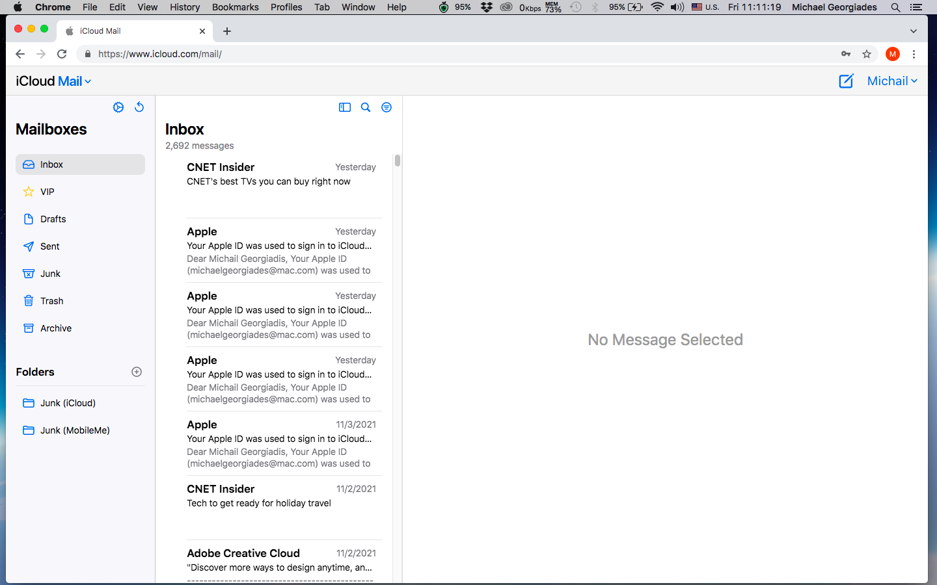
Task: Click the Inbox tray icon
Action: pyautogui.click(x=29, y=164)
